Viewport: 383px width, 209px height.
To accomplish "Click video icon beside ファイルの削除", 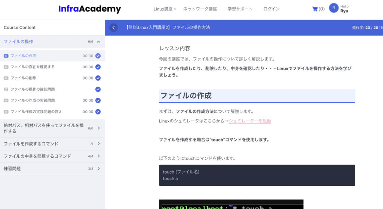I will point(6,78).
